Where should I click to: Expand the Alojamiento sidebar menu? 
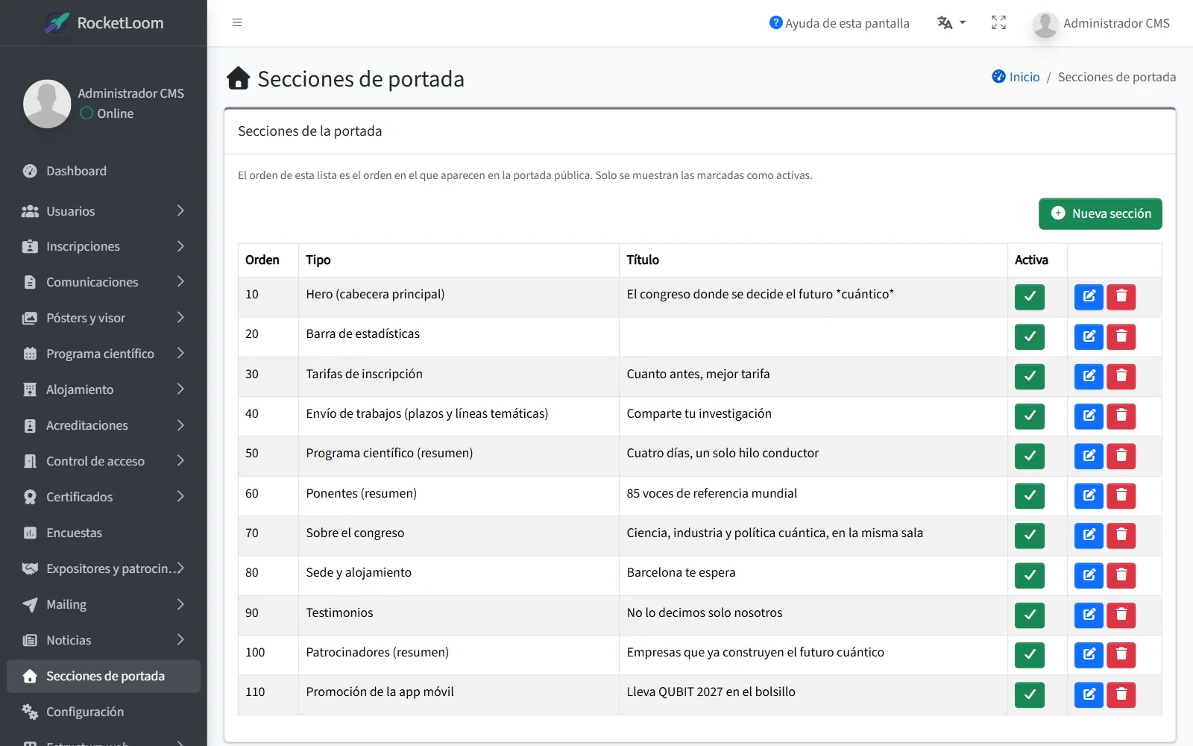(x=104, y=389)
